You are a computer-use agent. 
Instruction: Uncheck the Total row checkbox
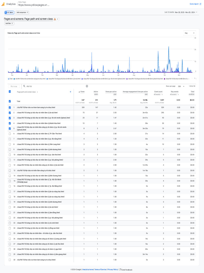[x=10, y=101]
